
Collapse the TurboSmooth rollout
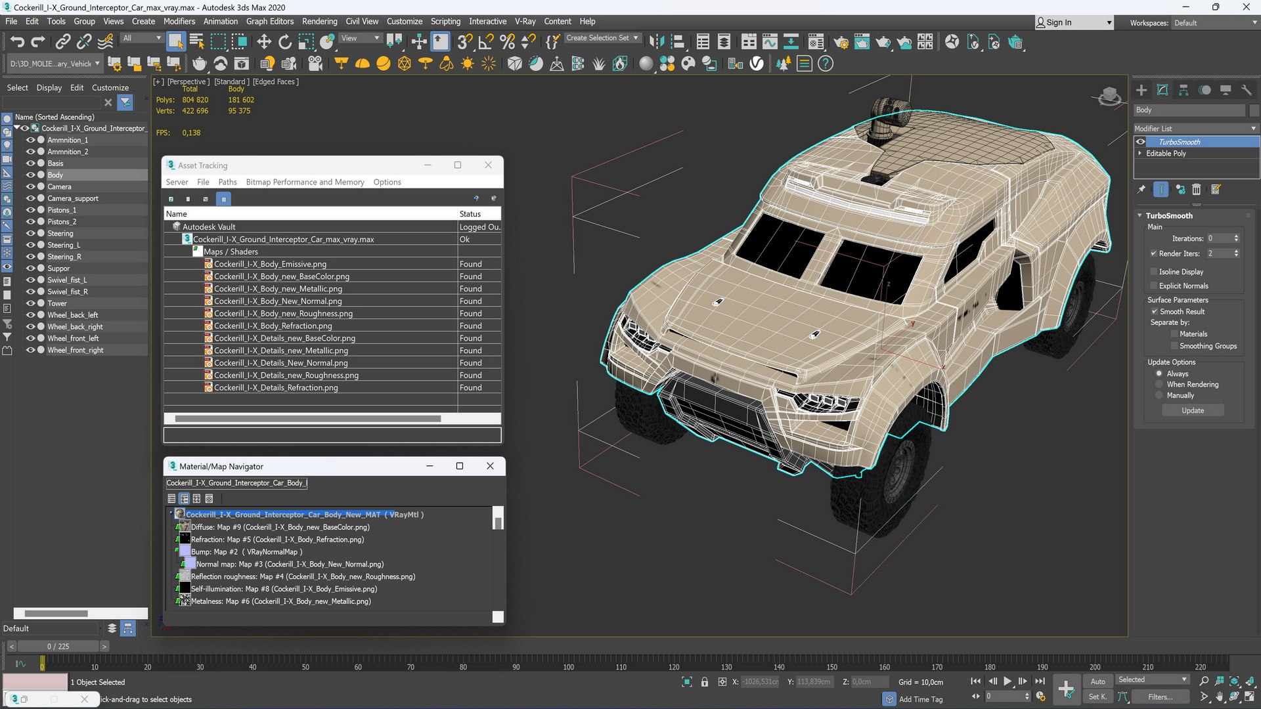click(x=1139, y=216)
